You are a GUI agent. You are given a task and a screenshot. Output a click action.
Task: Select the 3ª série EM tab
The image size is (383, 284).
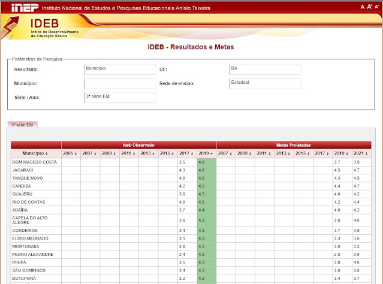22,125
